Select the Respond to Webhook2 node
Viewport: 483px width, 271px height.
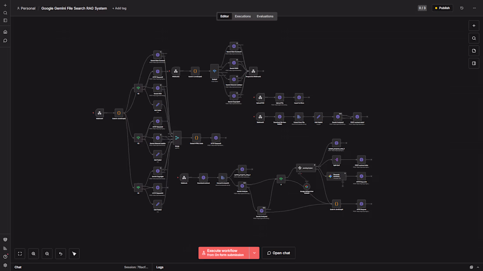[253, 71]
